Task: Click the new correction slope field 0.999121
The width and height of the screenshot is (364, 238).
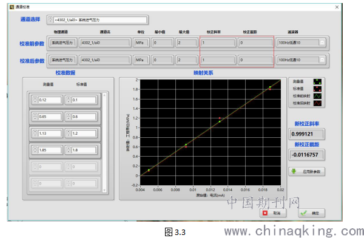Action: tap(306, 134)
